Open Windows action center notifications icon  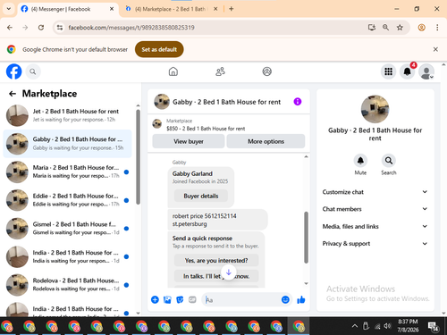[434, 326]
